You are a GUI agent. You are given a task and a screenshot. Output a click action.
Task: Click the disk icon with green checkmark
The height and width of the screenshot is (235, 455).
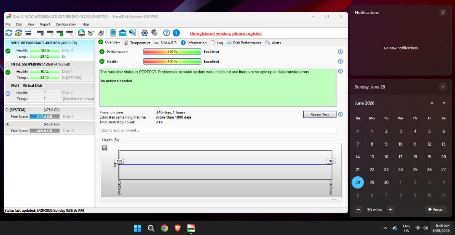[x=60, y=33]
